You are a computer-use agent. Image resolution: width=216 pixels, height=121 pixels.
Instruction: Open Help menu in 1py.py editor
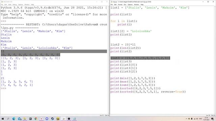142,4
